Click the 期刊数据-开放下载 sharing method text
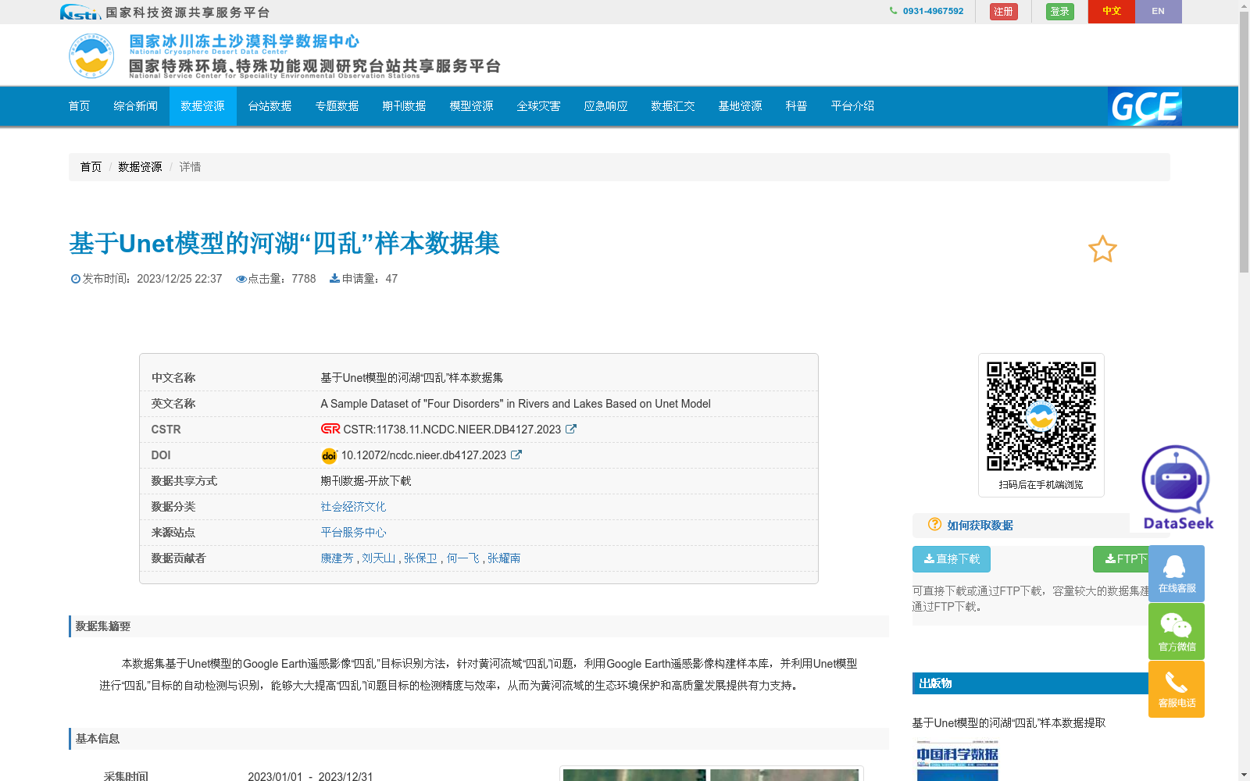Viewport: 1250px width, 781px height. pyautogui.click(x=366, y=481)
